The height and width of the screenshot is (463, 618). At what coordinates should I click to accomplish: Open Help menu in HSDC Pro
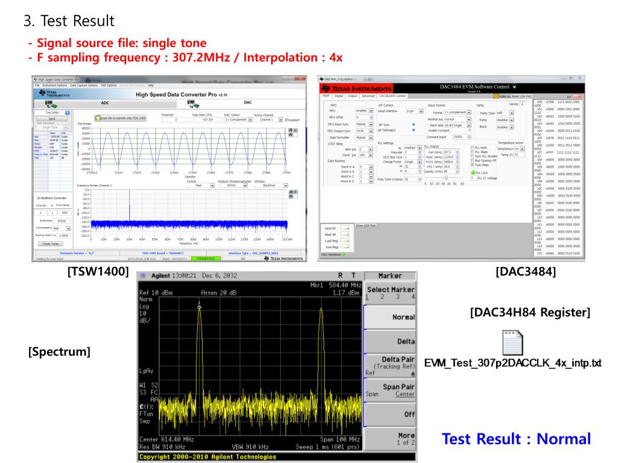[150, 86]
